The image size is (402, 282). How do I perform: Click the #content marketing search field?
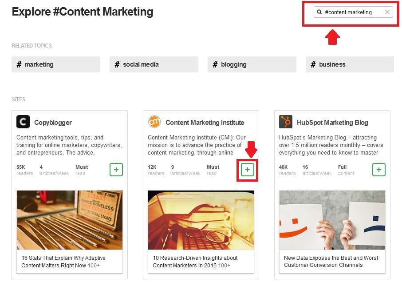coord(353,12)
